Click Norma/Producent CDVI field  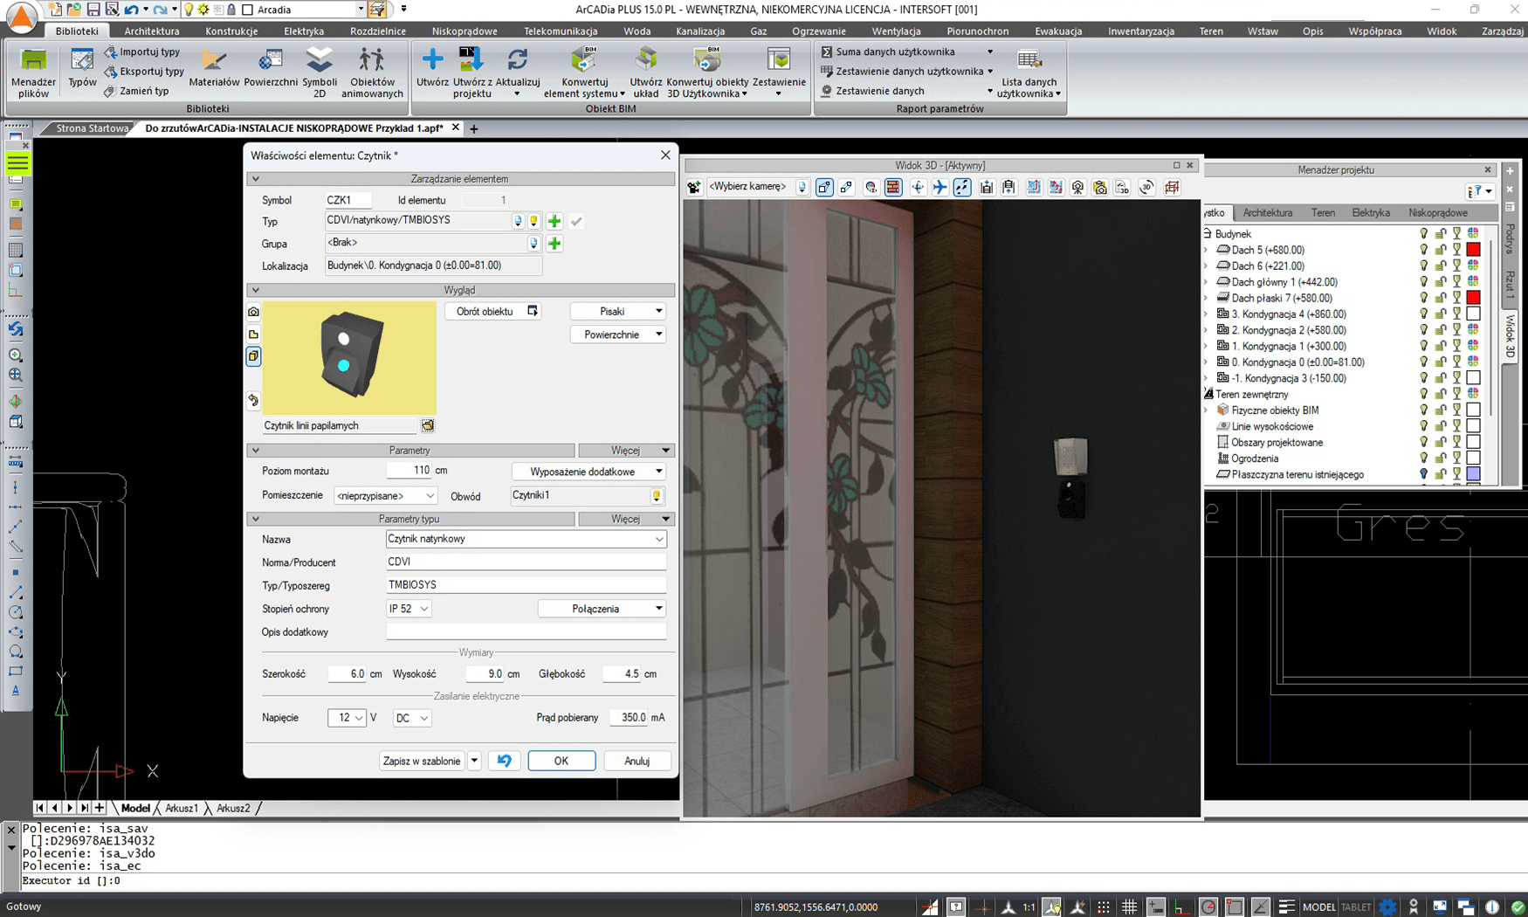[x=526, y=562]
